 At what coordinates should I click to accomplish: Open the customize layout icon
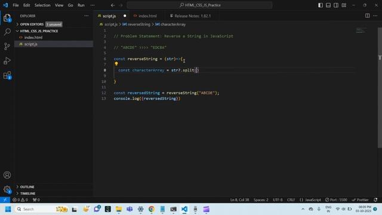(344, 5)
